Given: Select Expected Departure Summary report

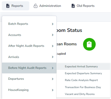Looking at the screenshot, I should pyautogui.click(x=83, y=73).
